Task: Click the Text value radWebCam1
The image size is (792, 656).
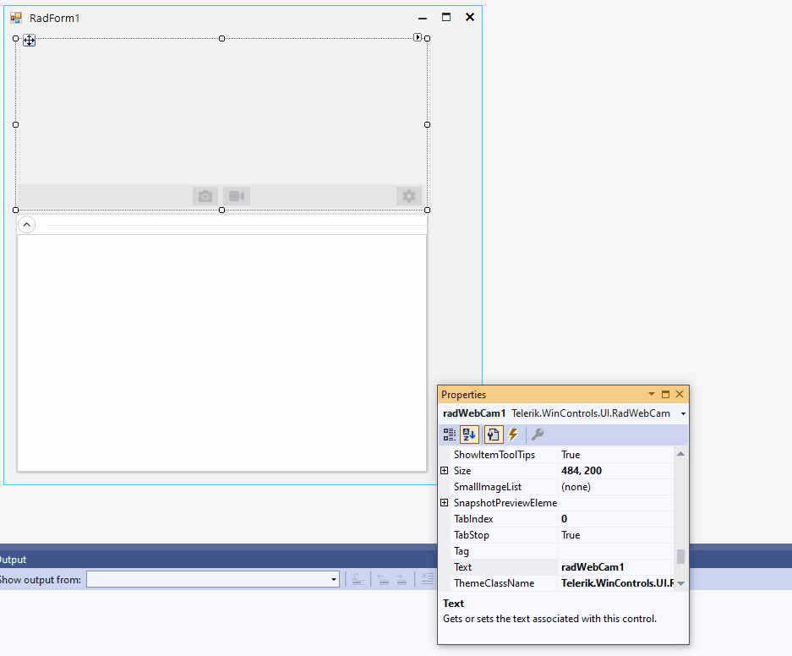Action: pos(593,567)
